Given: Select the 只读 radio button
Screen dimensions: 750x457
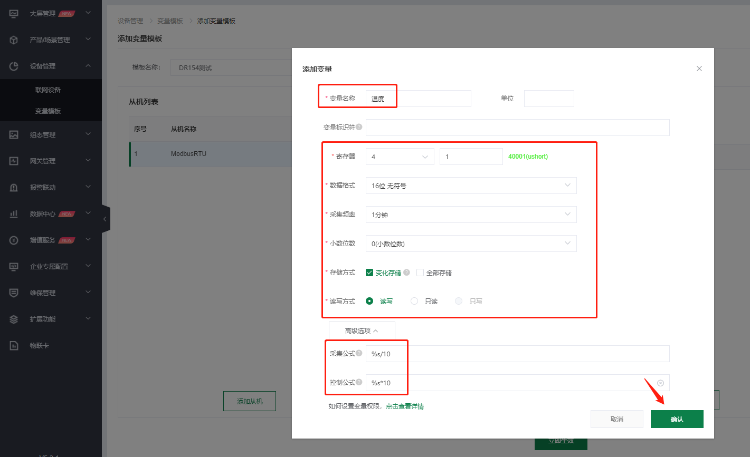Looking at the screenshot, I should [x=414, y=301].
